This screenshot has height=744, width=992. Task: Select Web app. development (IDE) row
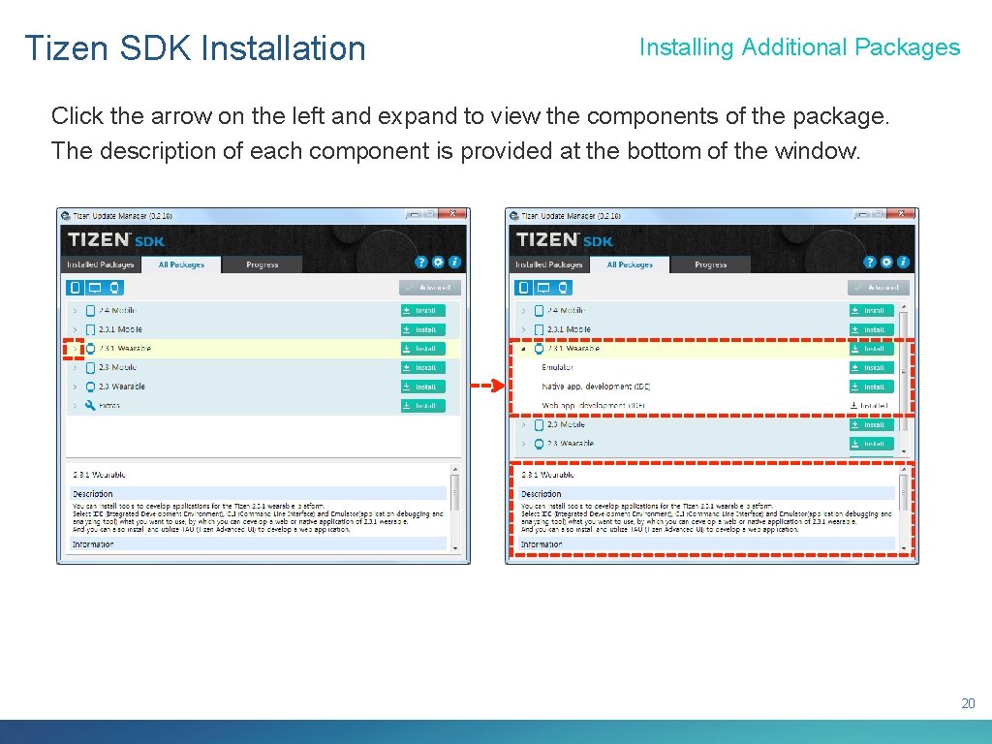click(x=706, y=406)
